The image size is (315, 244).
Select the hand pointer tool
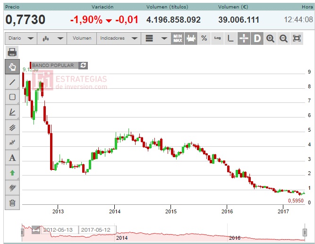(12, 67)
